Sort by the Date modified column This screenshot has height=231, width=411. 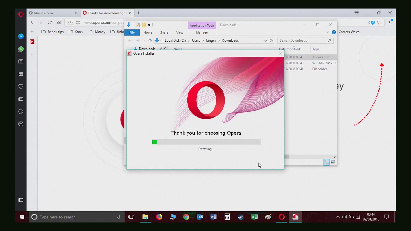point(289,49)
